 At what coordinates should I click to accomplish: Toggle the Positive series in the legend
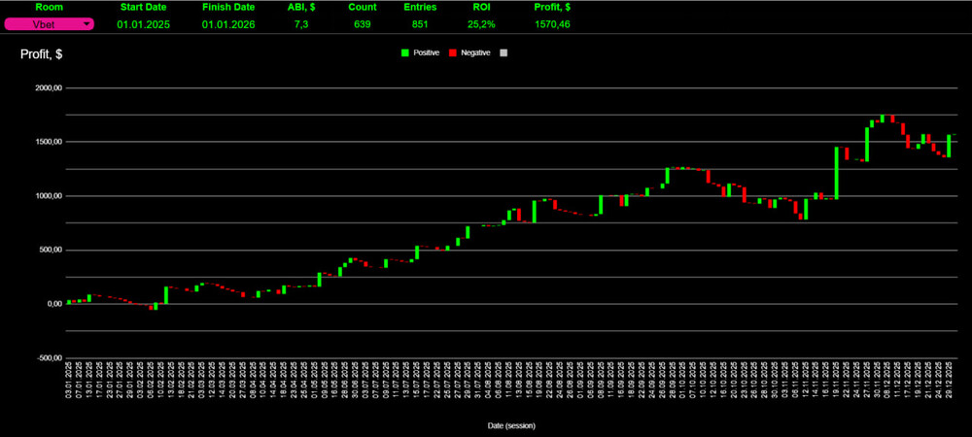point(426,52)
